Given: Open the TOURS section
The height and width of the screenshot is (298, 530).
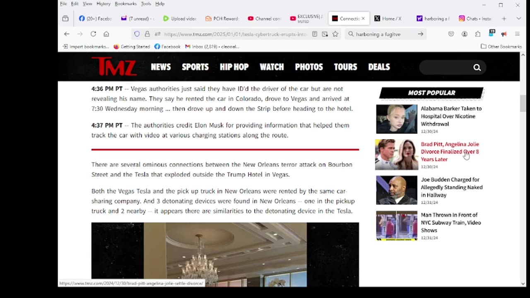Looking at the screenshot, I should click(345, 67).
